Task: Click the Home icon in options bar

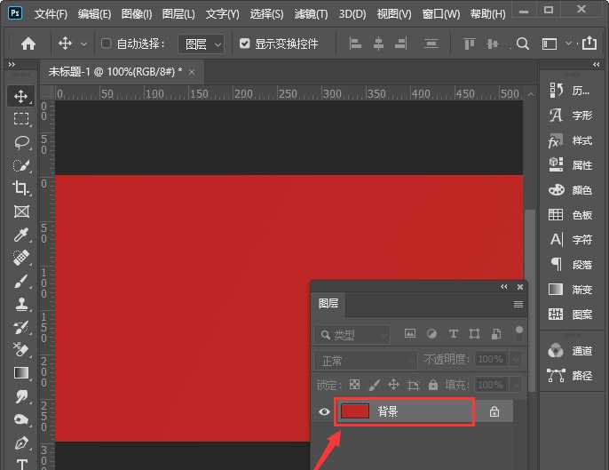Action: [x=28, y=44]
